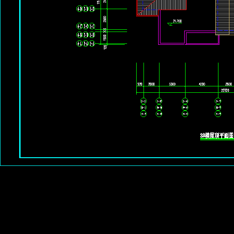
Task: Select the 1-B axis grid bubble
Action: click(x=92, y=35)
